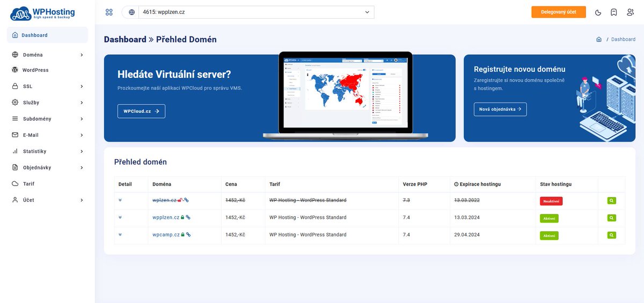Screen dimensions: 644x303
Task: Expand detail row for wpcamp.cz
Action: [x=120, y=234]
